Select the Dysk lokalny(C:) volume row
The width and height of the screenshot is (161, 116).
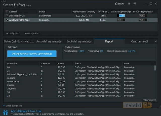tap(80, 16)
